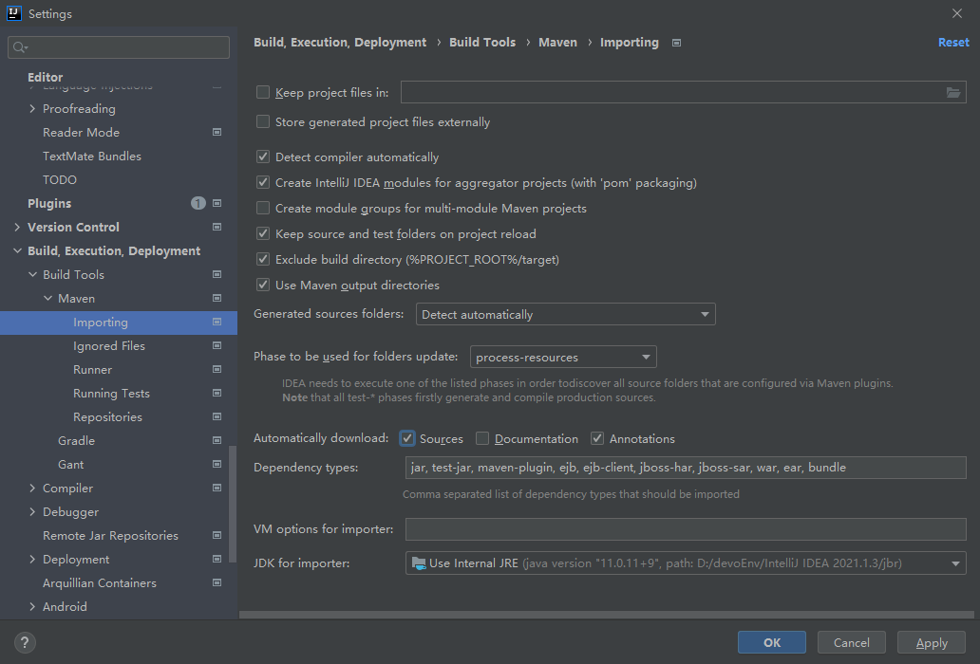Toggle Create IntelliJ IDEA modules for aggregator projects
The height and width of the screenshot is (664, 980).
pos(263,182)
